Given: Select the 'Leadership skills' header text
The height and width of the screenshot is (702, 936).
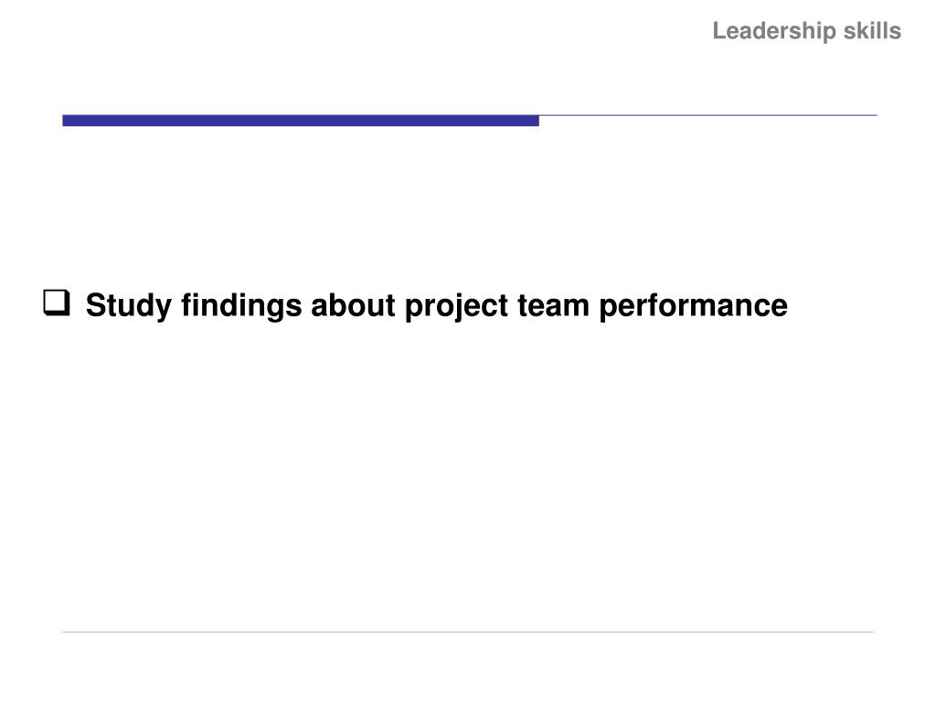Looking at the screenshot, I should click(806, 31).
